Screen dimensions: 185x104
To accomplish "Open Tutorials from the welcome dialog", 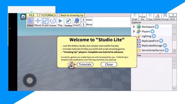I will coord(85,64).
